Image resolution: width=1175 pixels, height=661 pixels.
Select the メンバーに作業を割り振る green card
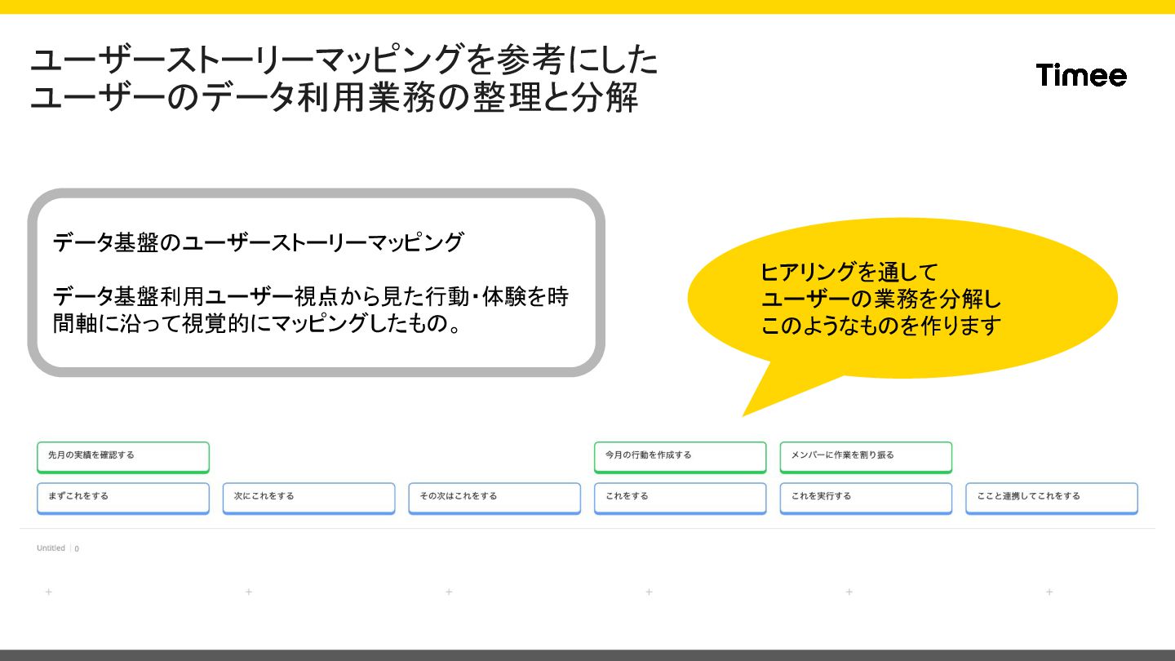coord(866,457)
